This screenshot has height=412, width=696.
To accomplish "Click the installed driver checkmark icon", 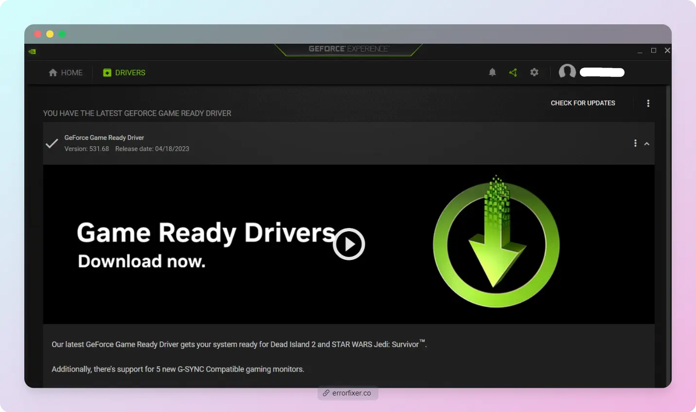I will pyautogui.click(x=52, y=143).
